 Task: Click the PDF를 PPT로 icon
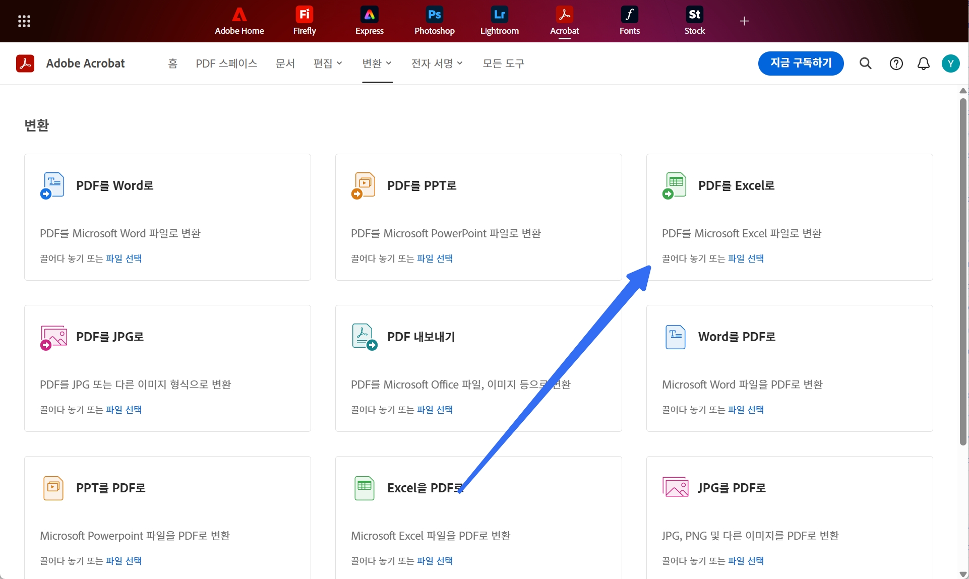[364, 185]
